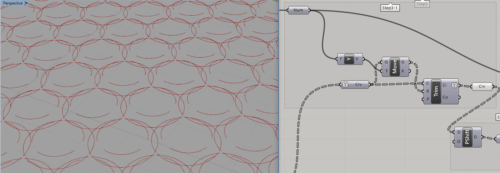
Task: Select the Unit Y vector component
Action: pos(349,59)
